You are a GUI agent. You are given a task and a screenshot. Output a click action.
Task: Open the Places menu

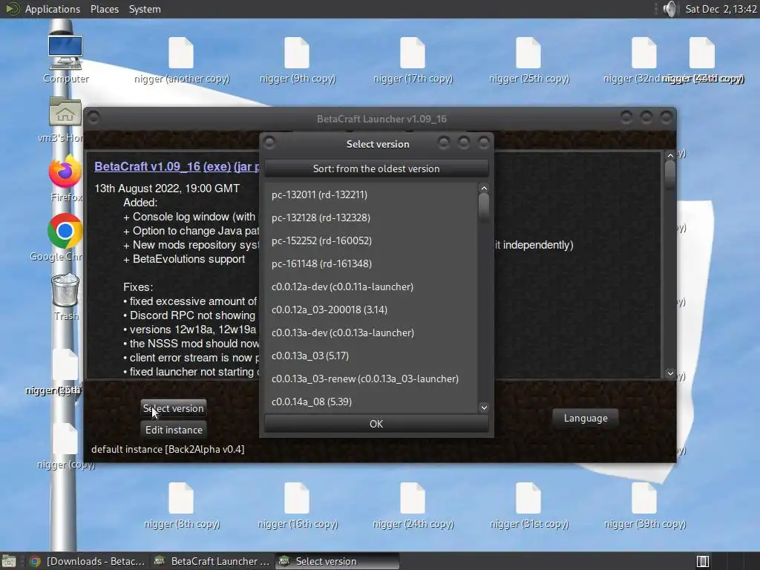pyautogui.click(x=104, y=9)
